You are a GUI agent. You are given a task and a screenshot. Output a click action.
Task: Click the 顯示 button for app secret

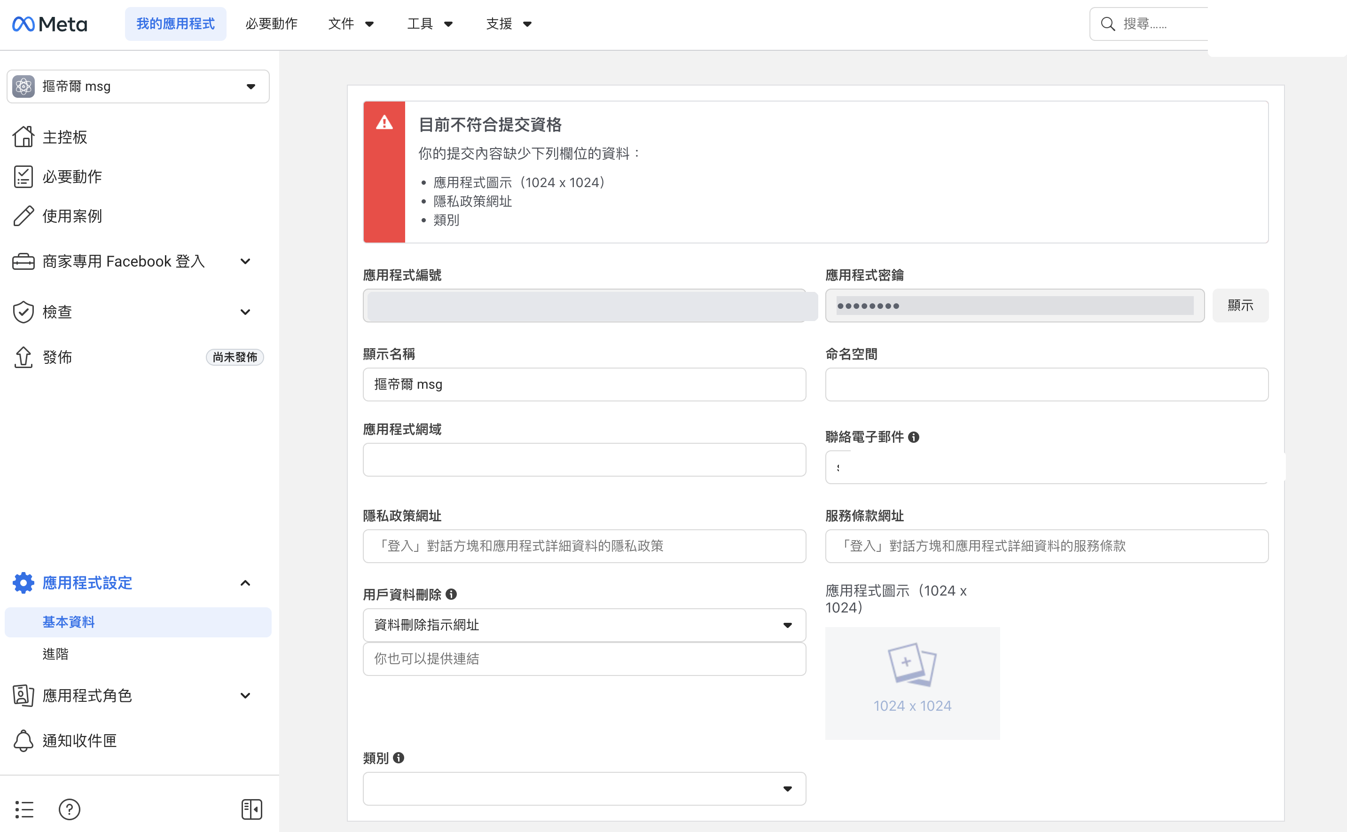pos(1240,305)
